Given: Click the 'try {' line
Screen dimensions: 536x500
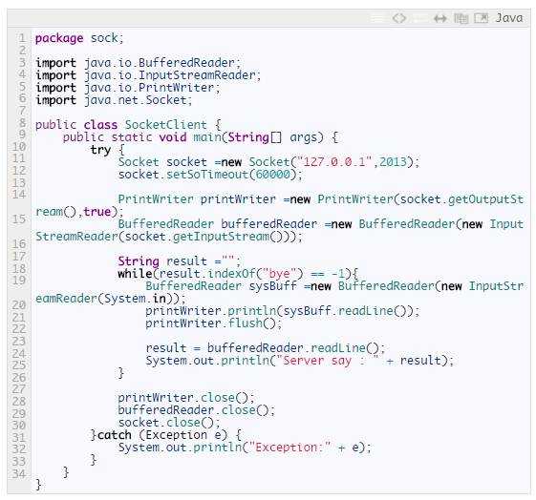Looking at the screenshot, I should point(107,150).
